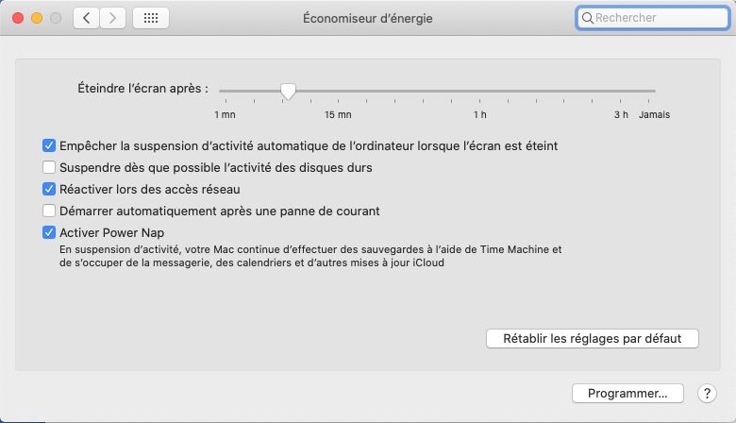Screen dimensions: 736x423
Task: Check "Démarrer automatiquement après une panne de courant"
Action: [x=49, y=211]
